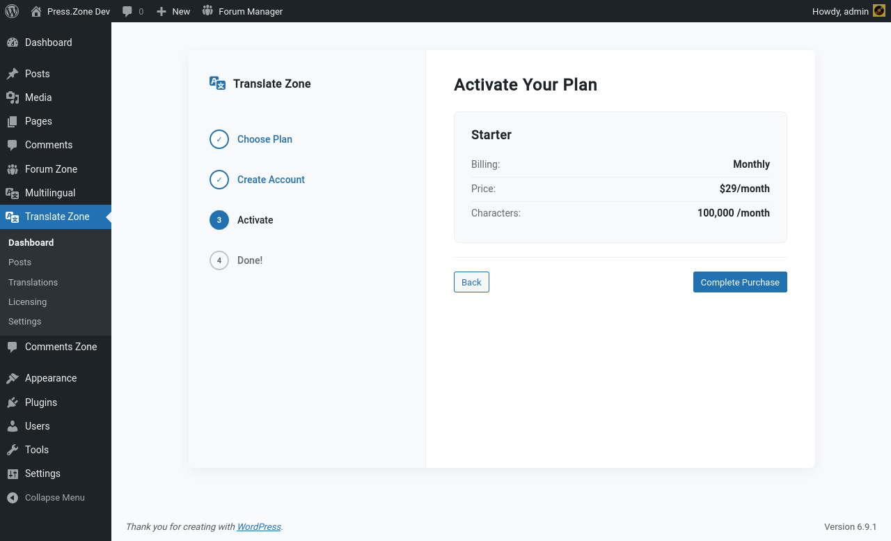
Task: Go to the Media menu
Action: pyautogui.click(x=56, y=97)
